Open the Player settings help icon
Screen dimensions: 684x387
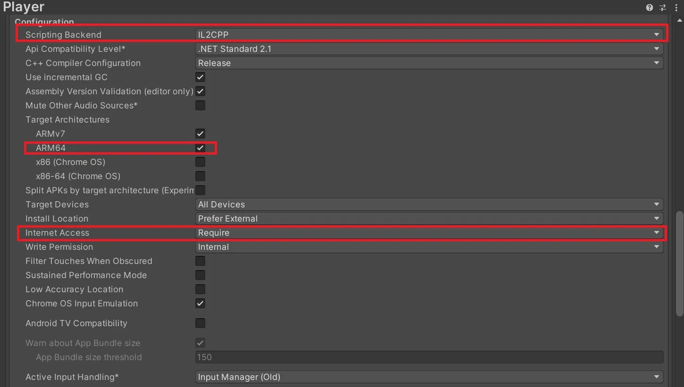650,8
